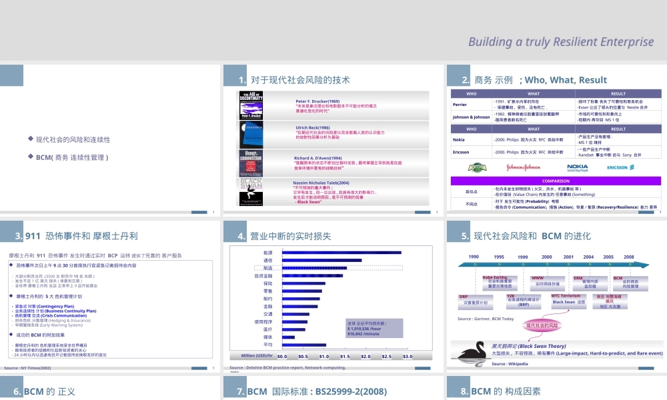Click the Source : Wikipedia text
Screen dimensions: 667x400
(510, 364)
